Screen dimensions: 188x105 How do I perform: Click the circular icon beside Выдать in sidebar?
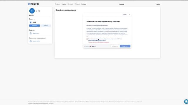31,33
